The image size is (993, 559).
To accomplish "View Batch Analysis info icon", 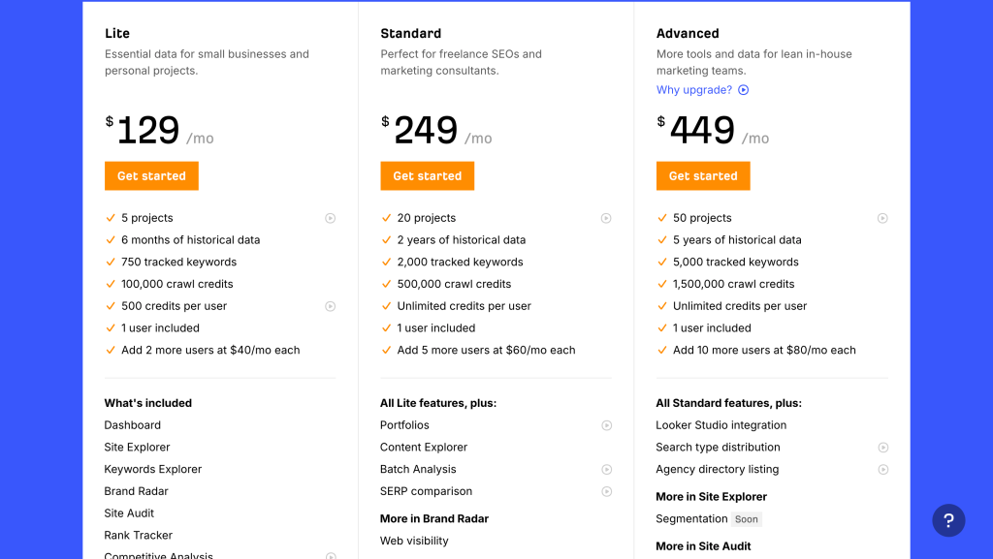I will click(606, 469).
